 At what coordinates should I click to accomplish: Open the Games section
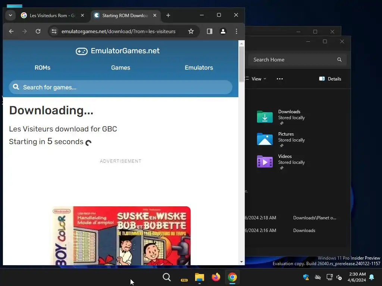click(120, 68)
